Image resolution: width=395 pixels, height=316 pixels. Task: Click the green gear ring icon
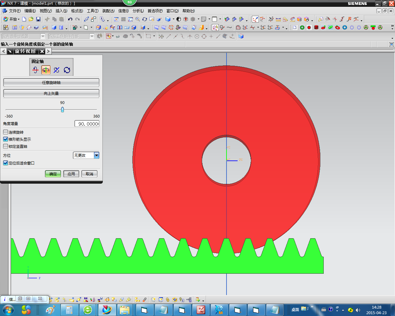[302, 27]
